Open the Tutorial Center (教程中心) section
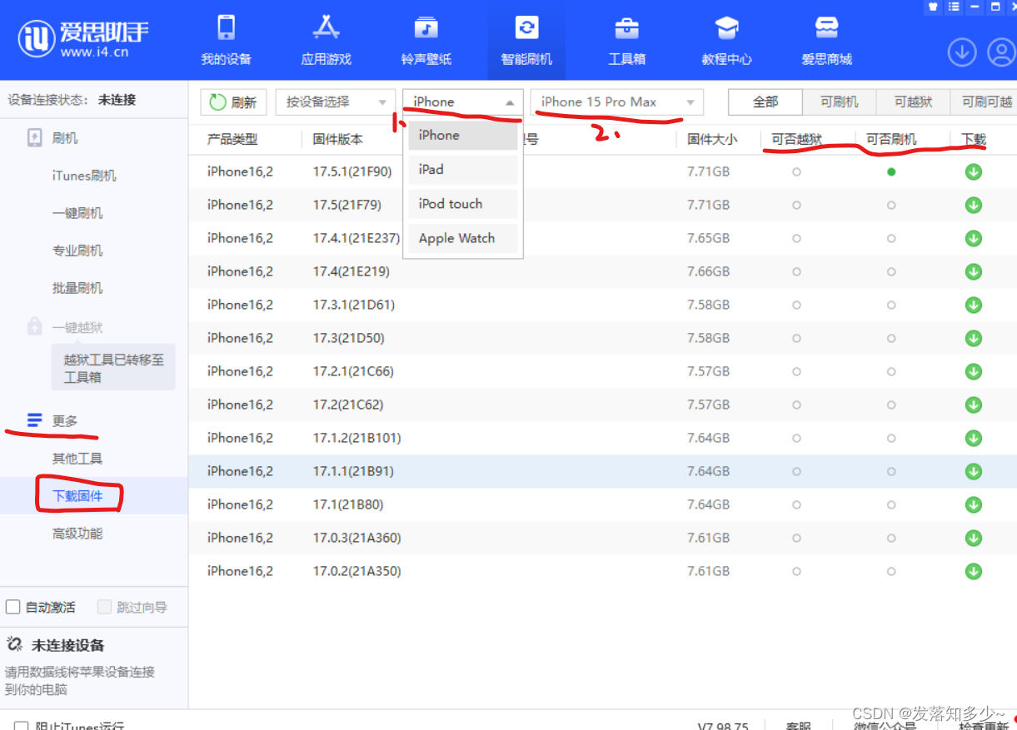This screenshot has width=1017, height=730. pyautogui.click(x=726, y=40)
